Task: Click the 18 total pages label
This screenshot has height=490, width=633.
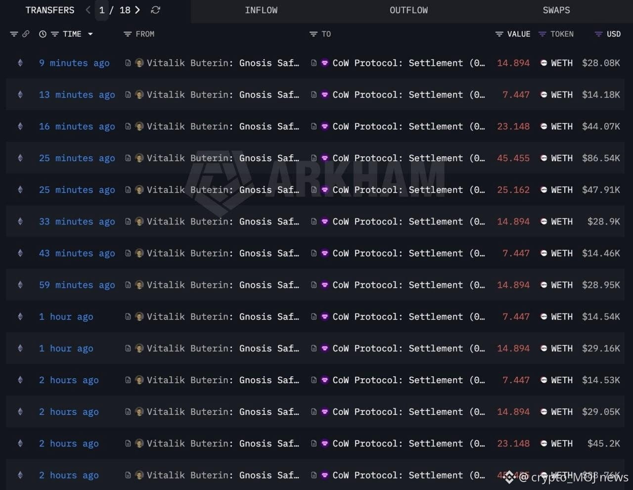Action: coord(125,10)
